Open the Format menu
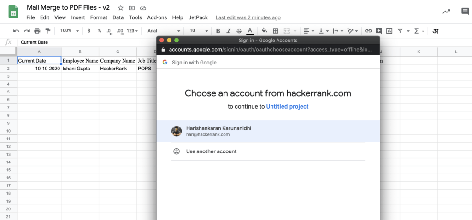This screenshot has height=220, width=472. coord(99,17)
